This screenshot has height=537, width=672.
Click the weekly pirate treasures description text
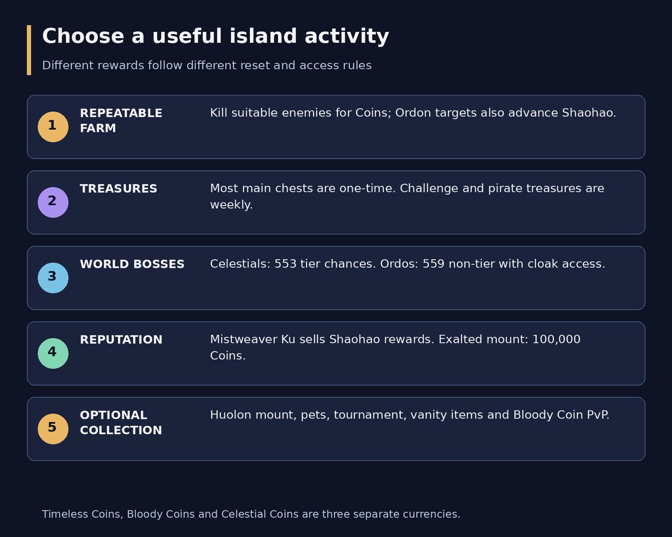click(x=407, y=196)
